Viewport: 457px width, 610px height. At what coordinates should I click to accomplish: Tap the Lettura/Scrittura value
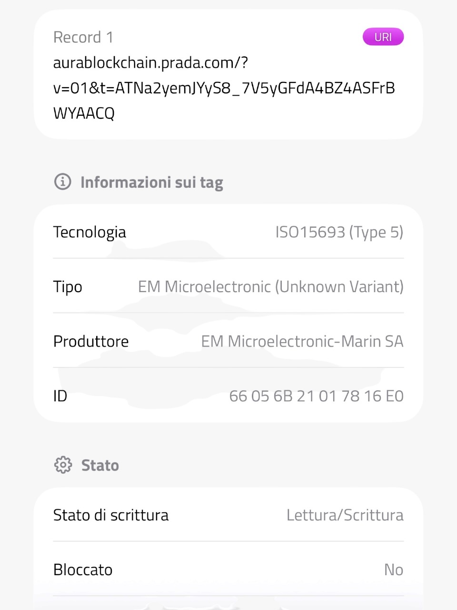pyautogui.click(x=345, y=515)
